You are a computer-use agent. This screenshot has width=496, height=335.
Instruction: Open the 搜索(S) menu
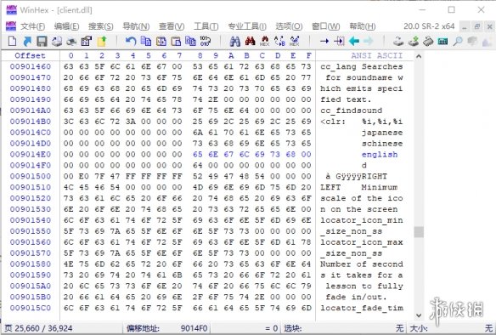[100, 26]
